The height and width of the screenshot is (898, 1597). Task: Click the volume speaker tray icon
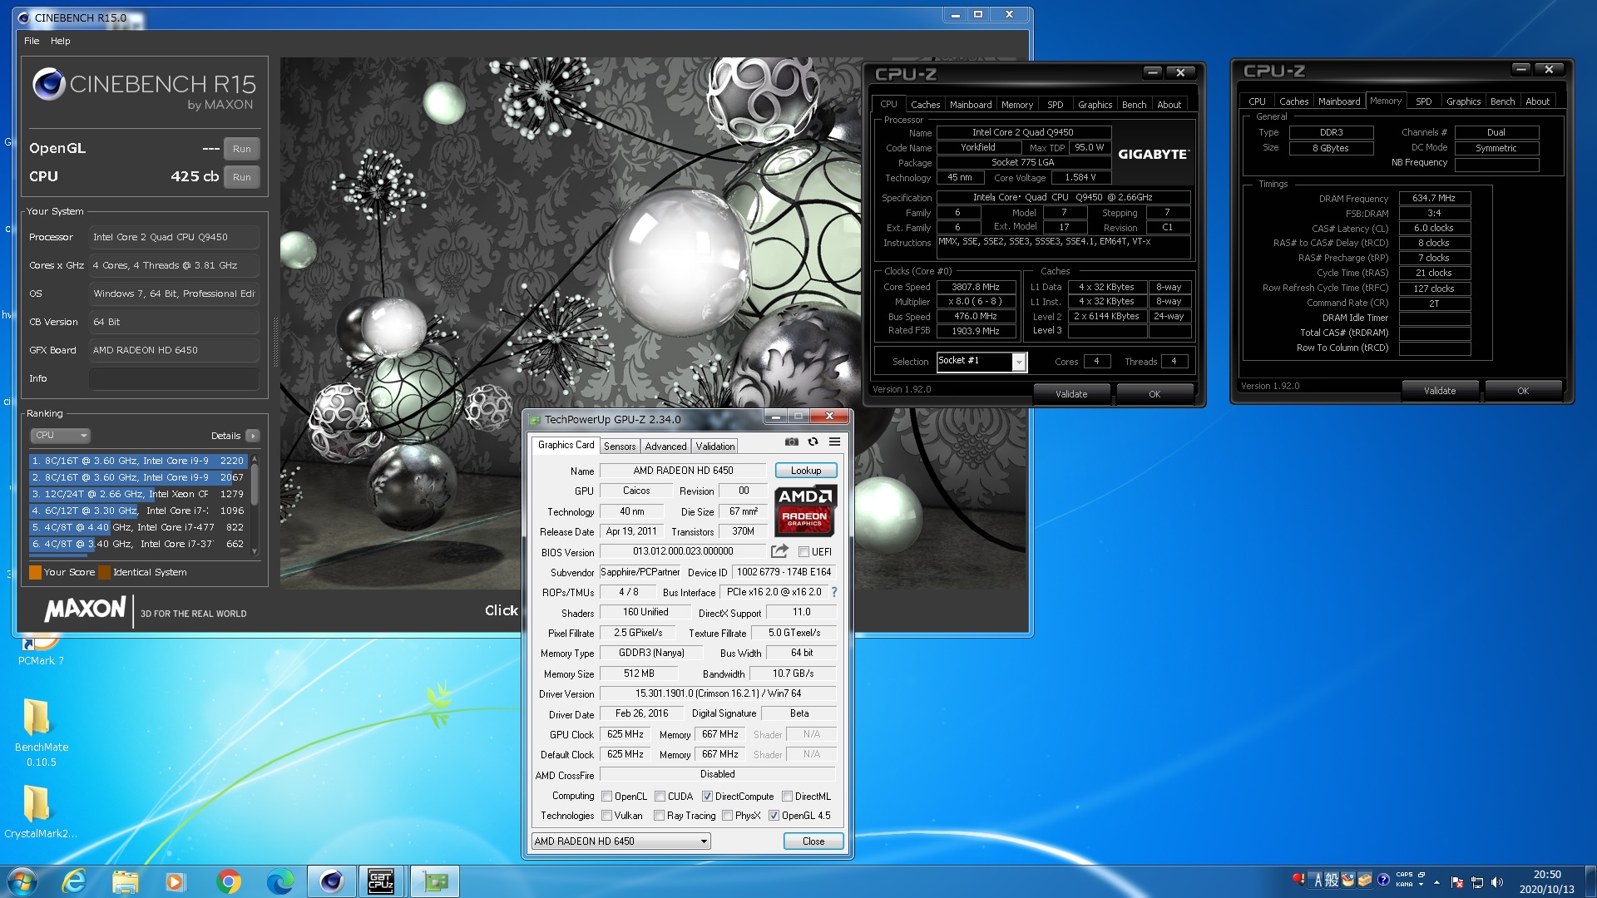[1497, 882]
